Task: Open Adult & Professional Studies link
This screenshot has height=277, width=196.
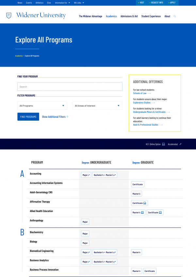Action: (x=148, y=125)
